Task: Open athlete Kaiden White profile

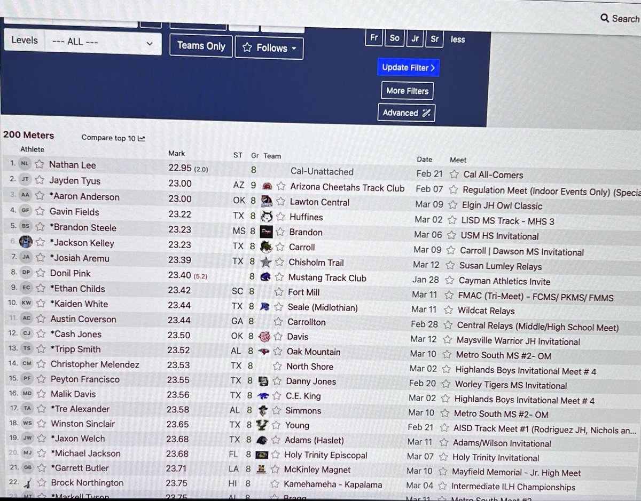Action: [79, 304]
